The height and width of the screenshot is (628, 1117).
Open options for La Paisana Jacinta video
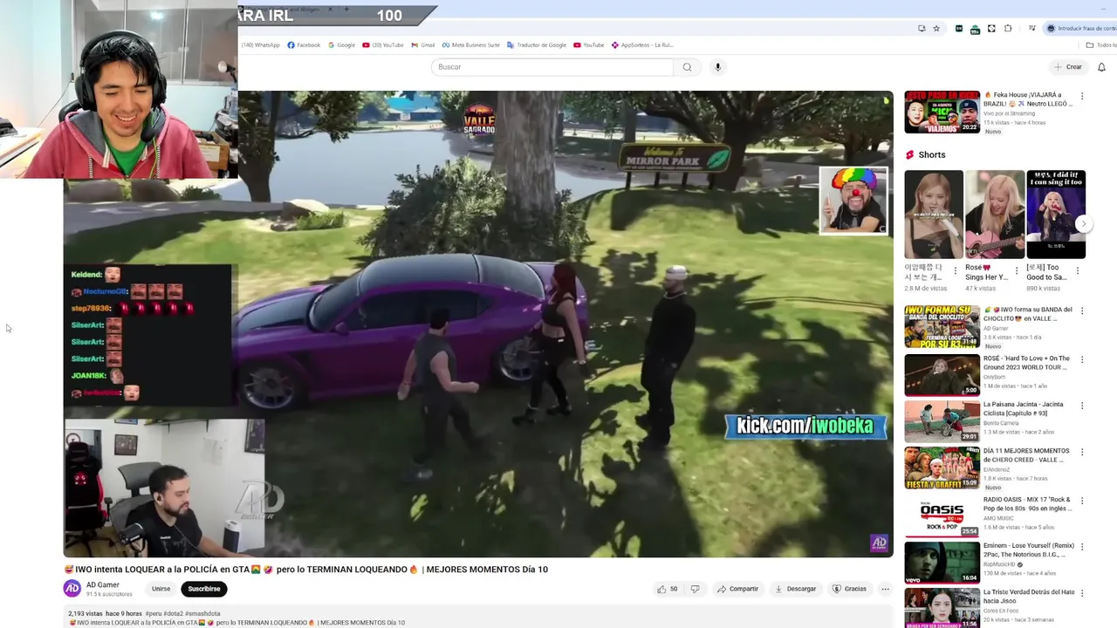pos(1082,406)
